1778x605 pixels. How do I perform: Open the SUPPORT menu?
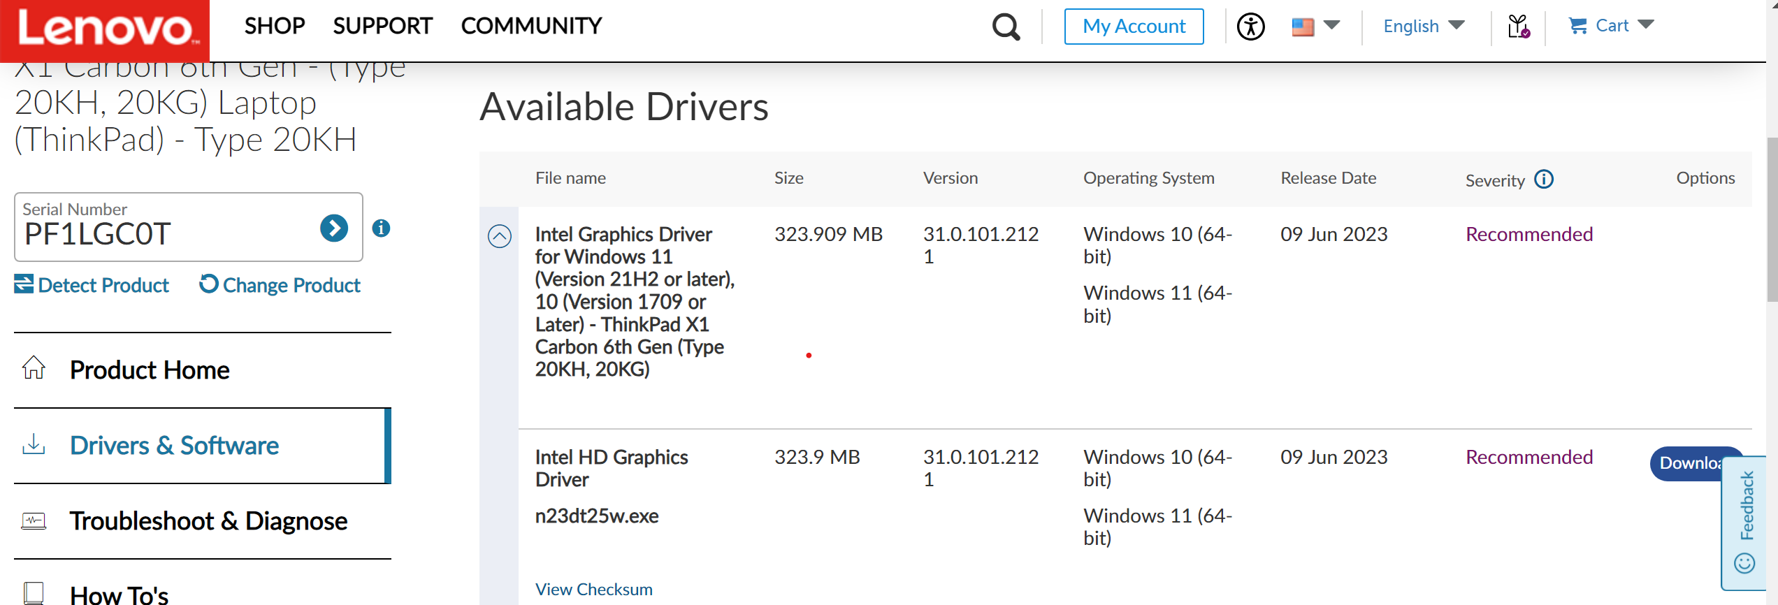click(382, 26)
